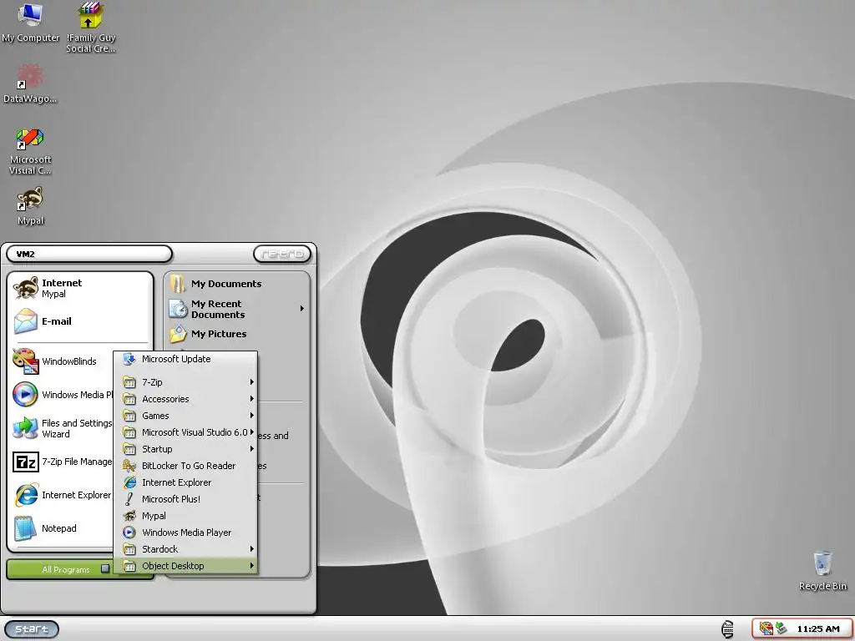
Task: Select the DataWago... desktop shortcut
Action: click(30, 83)
